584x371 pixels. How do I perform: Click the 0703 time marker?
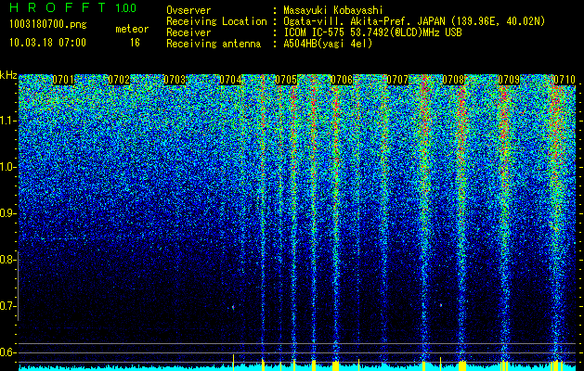click(x=175, y=80)
